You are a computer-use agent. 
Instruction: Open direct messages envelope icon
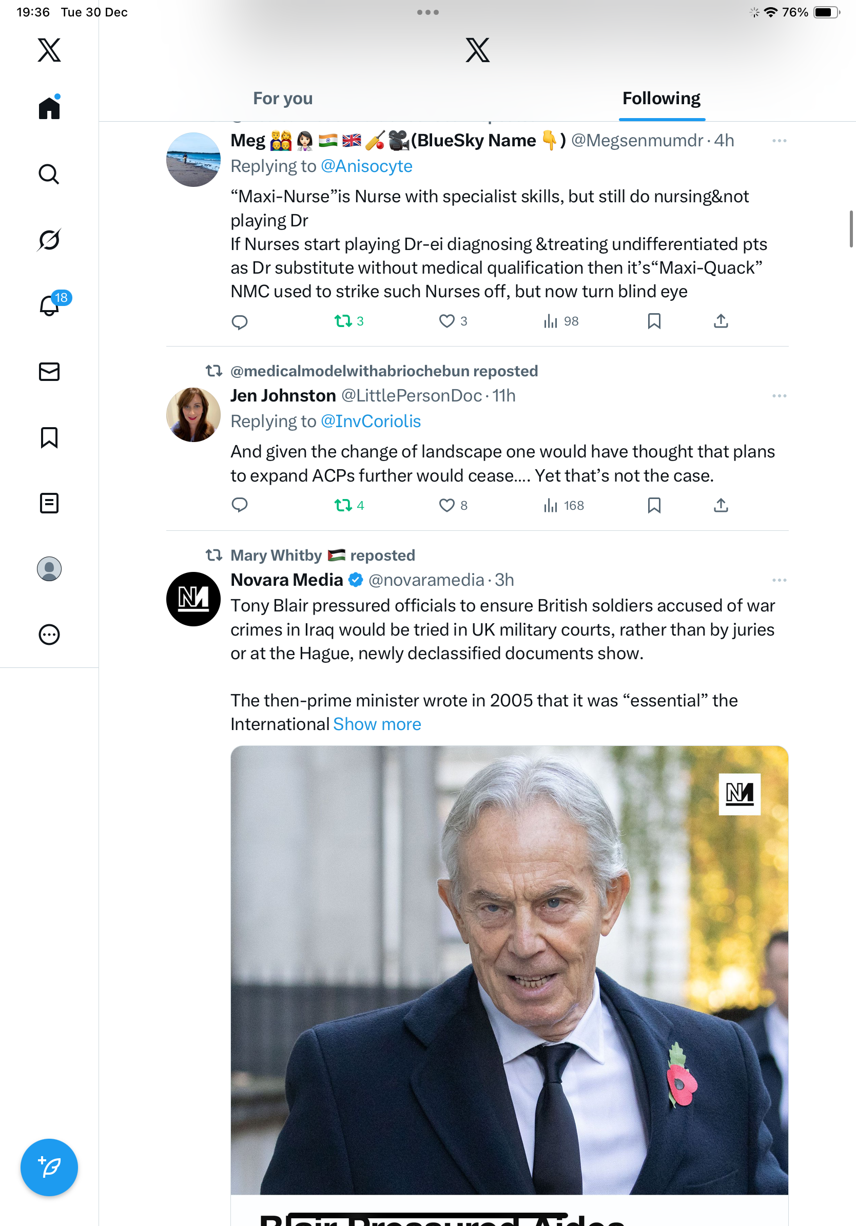pyautogui.click(x=49, y=372)
